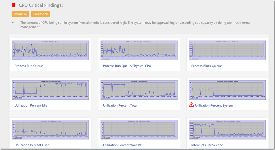Follow the Interrupts Per Second link
This screenshot has height=150, width=275.
click(207, 145)
